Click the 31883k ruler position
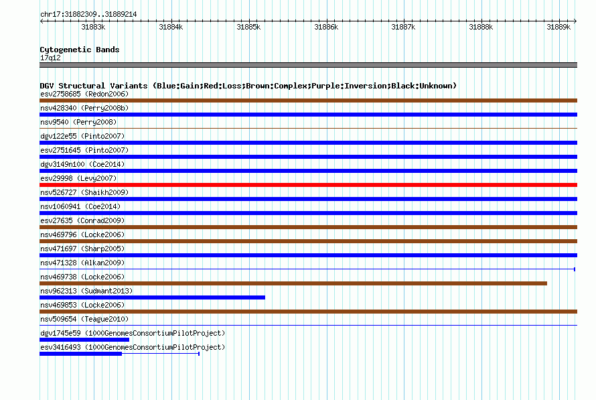Viewport: 596px width, 400px height. (93, 27)
